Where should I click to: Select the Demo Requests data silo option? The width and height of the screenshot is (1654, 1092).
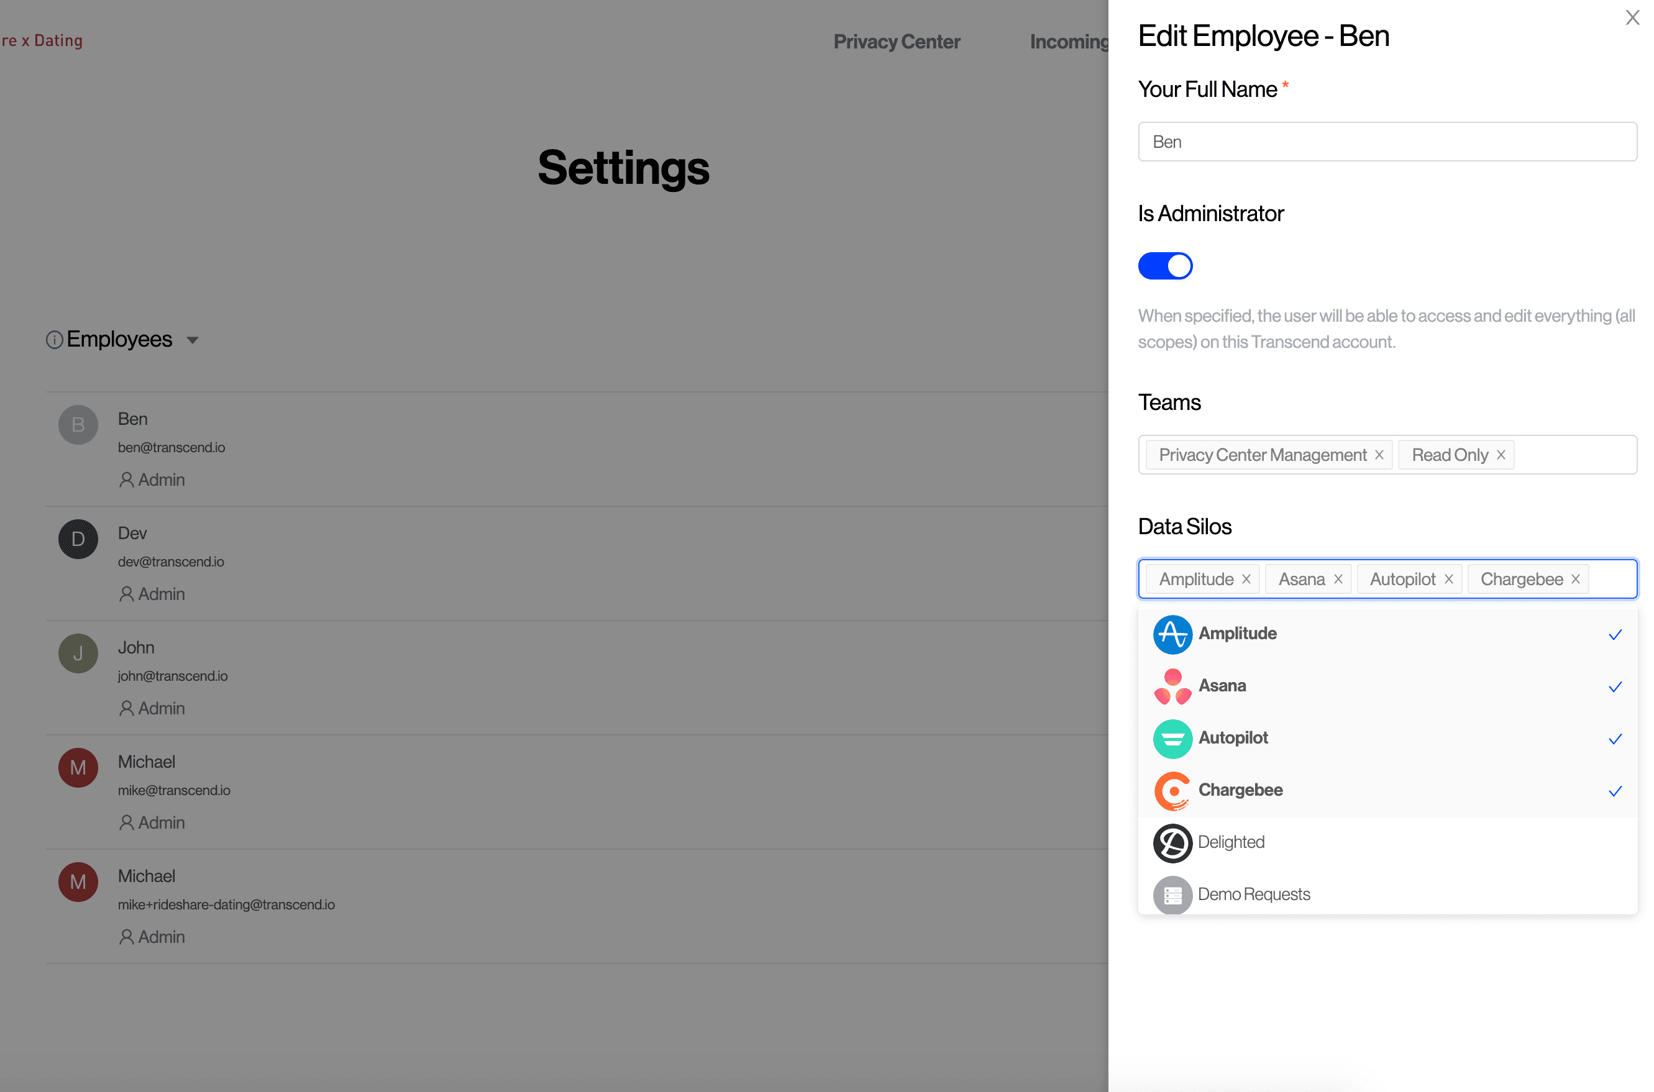click(1387, 894)
